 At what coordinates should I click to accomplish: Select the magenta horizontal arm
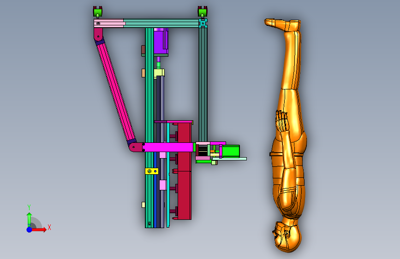[x=168, y=147]
